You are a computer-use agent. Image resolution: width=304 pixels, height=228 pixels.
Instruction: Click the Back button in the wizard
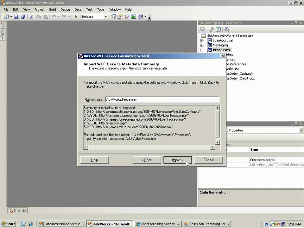click(x=147, y=160)
